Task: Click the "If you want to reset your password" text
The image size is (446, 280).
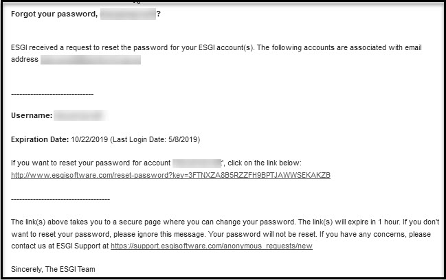Action: (x=91, y=163)
